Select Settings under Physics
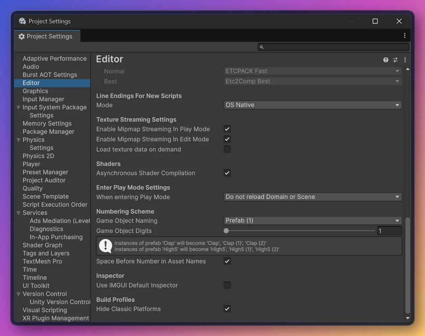The image size is (425, 336). (42, 148)
